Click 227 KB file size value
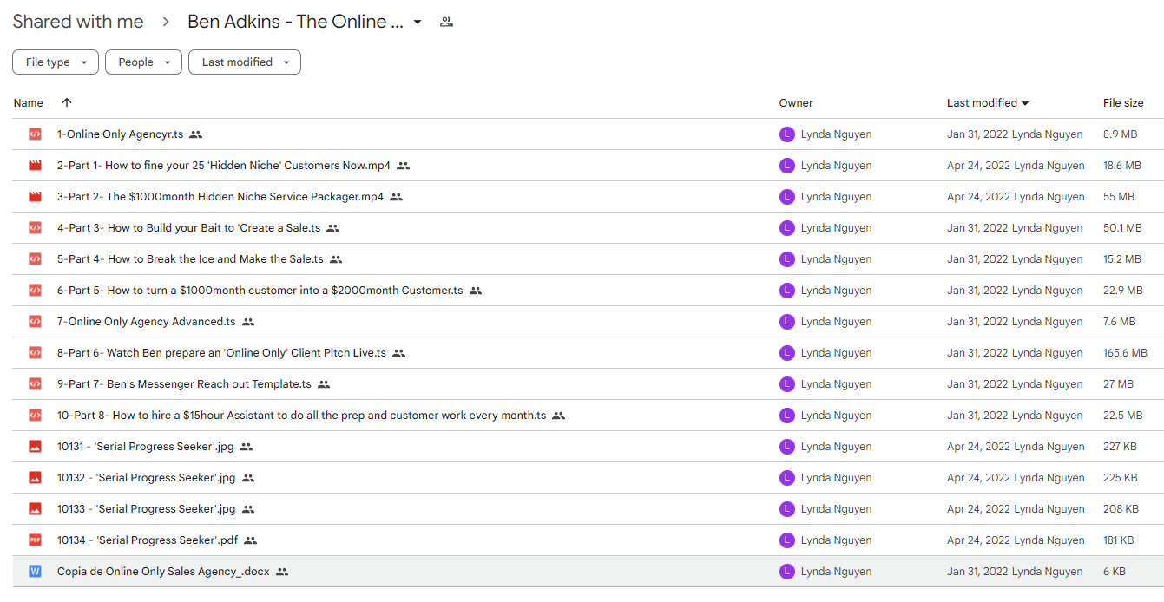The height and width of the screenshot is (602, 1164). pyautogui.click(x=1120, y=447)
